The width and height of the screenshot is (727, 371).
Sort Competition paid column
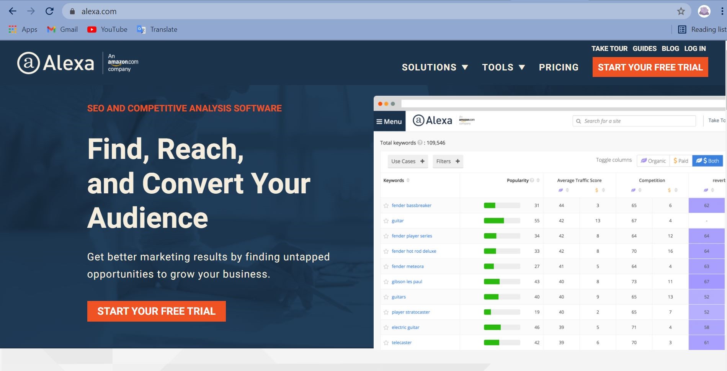click(676, 190)
